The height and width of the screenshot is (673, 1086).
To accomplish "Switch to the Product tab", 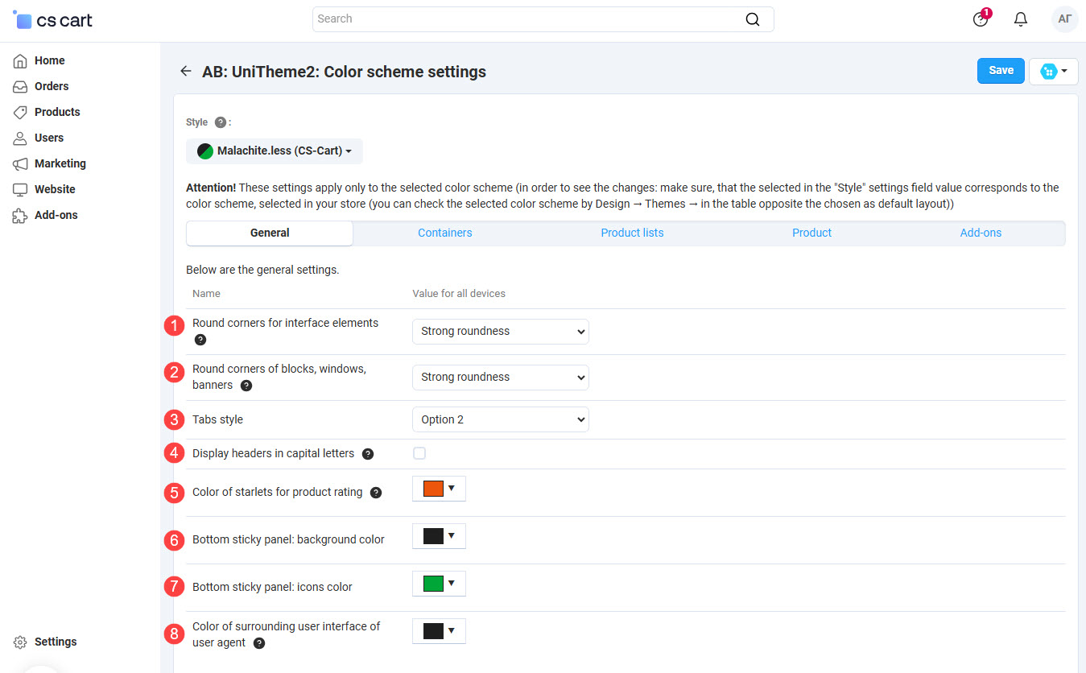I will (811, 233).
